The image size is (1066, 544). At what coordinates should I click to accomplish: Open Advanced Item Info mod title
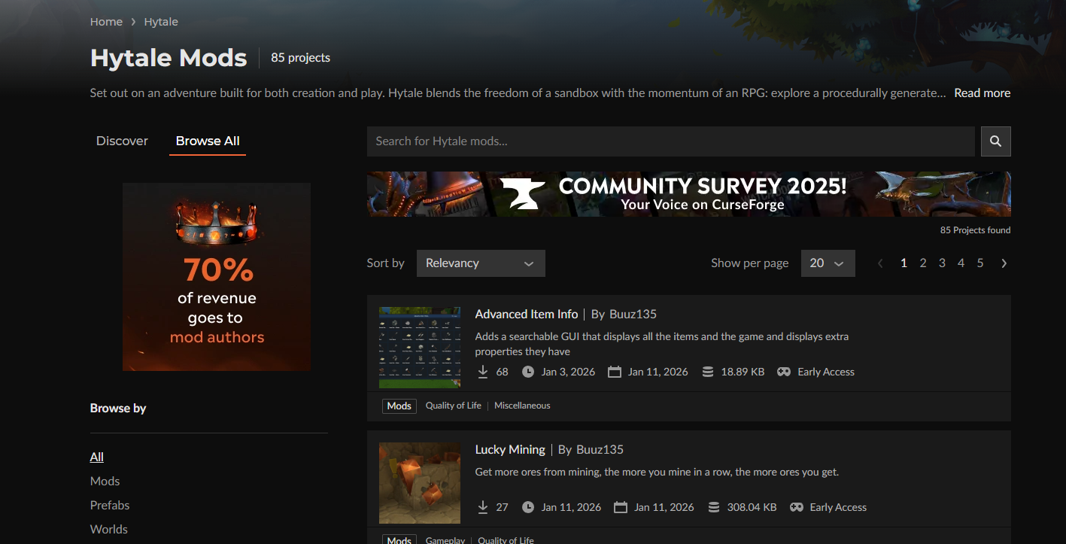pyautogui.click(x=527, y=314)
